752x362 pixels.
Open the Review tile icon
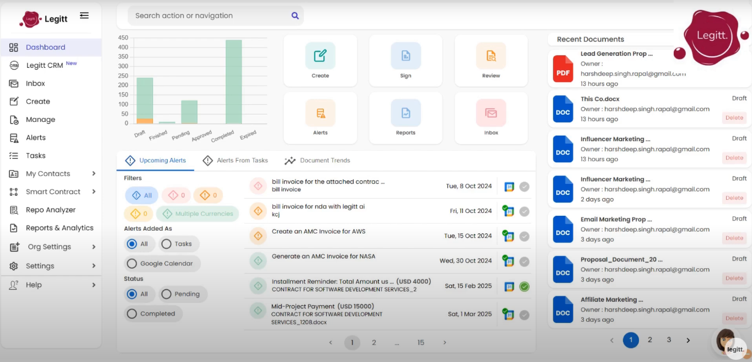pyautogui.click(x=491, y=55)
